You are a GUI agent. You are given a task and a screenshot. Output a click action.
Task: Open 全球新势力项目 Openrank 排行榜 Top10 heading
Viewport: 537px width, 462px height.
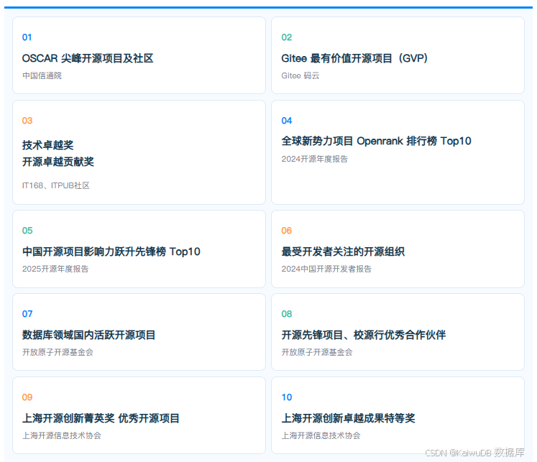(377, 141)
